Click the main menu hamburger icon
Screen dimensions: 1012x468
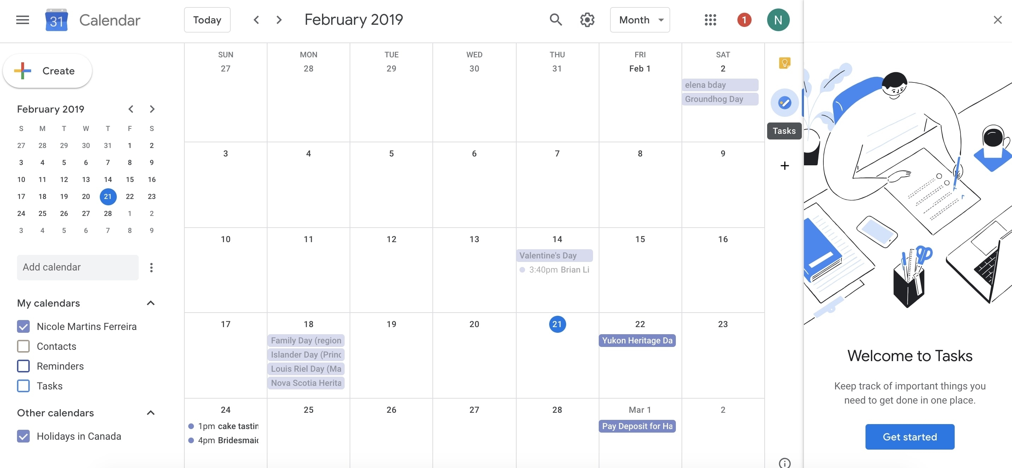[23, 19]
